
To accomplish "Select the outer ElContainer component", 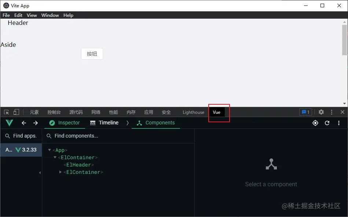I will pyautogui.click(x=78, y=157).
